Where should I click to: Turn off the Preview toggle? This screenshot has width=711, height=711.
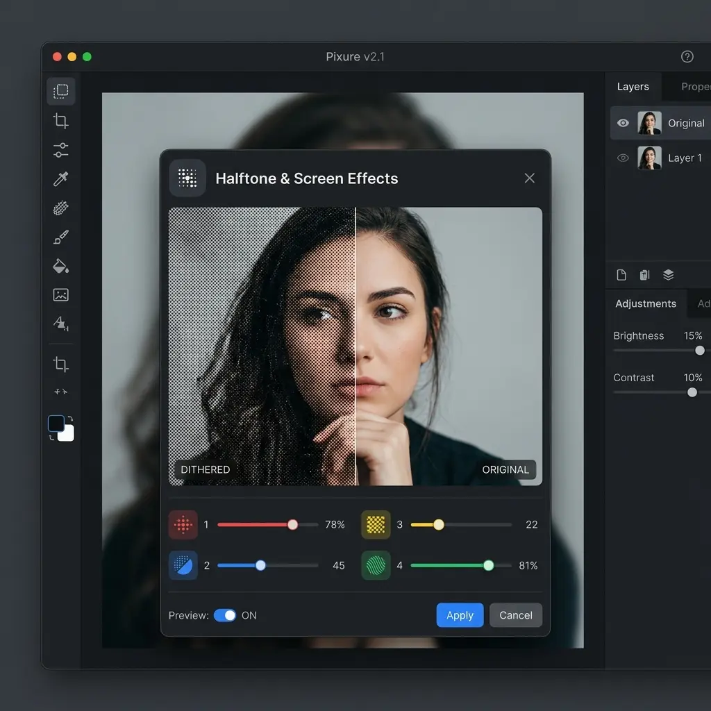pos(225,615)
